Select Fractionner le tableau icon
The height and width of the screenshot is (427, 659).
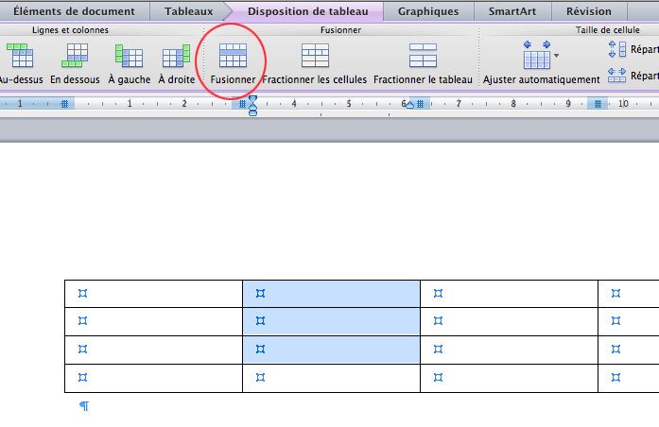tap(423, 56)
